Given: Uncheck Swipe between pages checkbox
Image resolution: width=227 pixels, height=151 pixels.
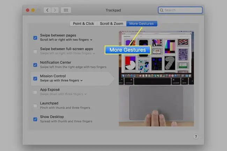Looking at the screenshot, I should pos(35,38).
